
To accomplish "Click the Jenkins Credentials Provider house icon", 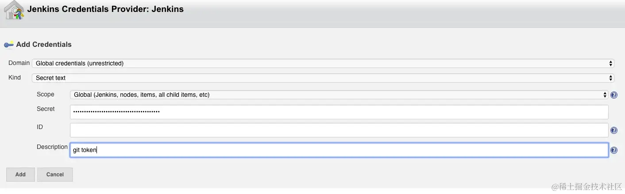I will click(14, 10).
